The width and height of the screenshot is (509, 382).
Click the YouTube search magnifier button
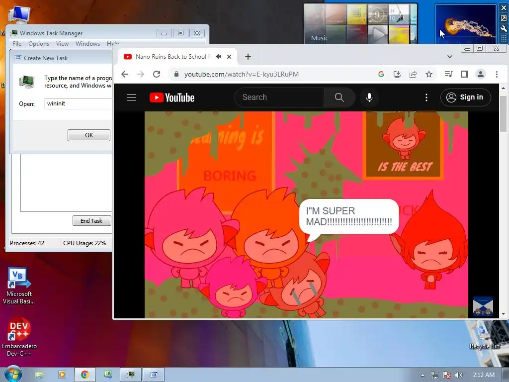point(339,97)
